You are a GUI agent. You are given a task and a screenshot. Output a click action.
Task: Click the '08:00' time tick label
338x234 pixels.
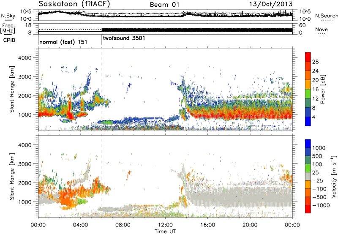click(x=123, y=225)
